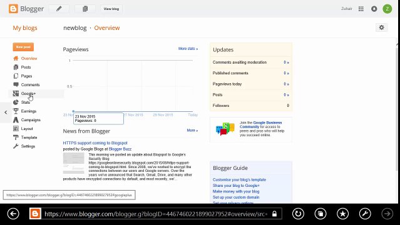Image resolution: width=400 pixels, height=225 pixels.
Task: Click Google Business Community link
Action: pyautogui.click(x=260, y=124)
